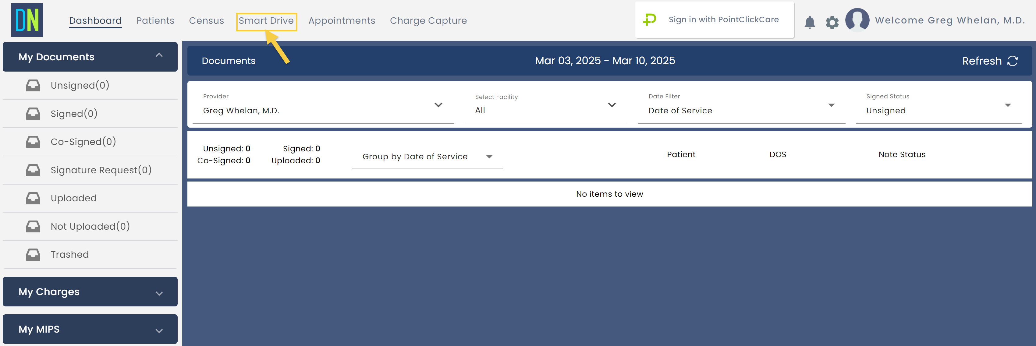Open the Trashed documents icon
Screen dimensions: 1036x346
[33, 254]
